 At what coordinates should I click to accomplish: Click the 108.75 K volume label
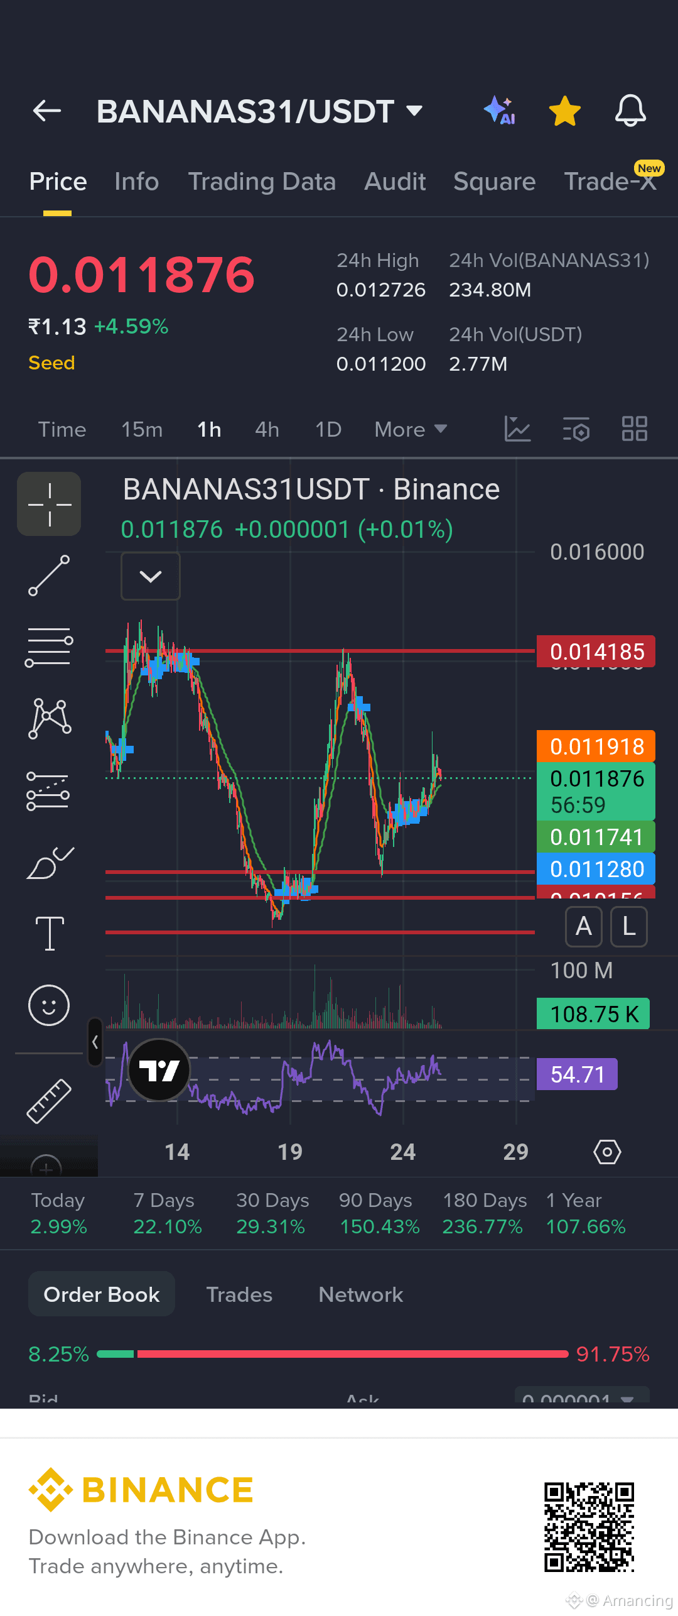tap(593, 1014)
